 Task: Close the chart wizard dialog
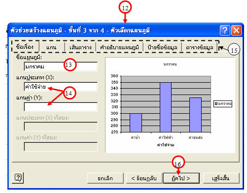(236, 31)
